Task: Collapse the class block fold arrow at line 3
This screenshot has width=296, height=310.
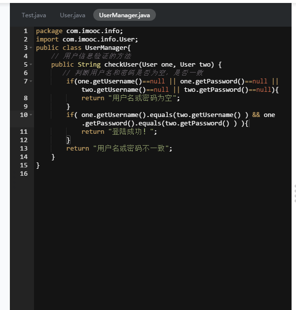Action: tap(31, 48)
